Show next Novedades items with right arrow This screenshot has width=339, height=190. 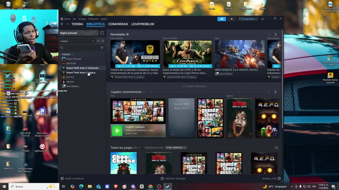pos(275,35)
